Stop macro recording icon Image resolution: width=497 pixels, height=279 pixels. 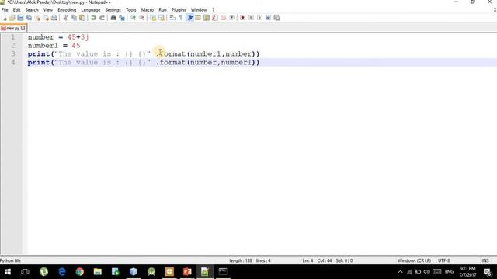(x=251, y=18)
